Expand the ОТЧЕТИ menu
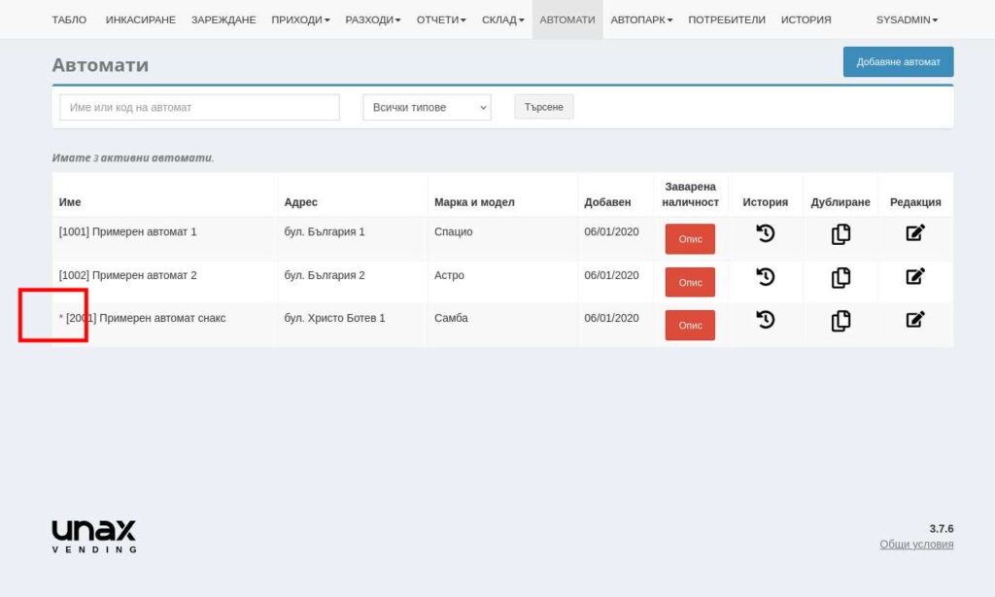This screenshot has height=597, width=995. pos(441,19)
